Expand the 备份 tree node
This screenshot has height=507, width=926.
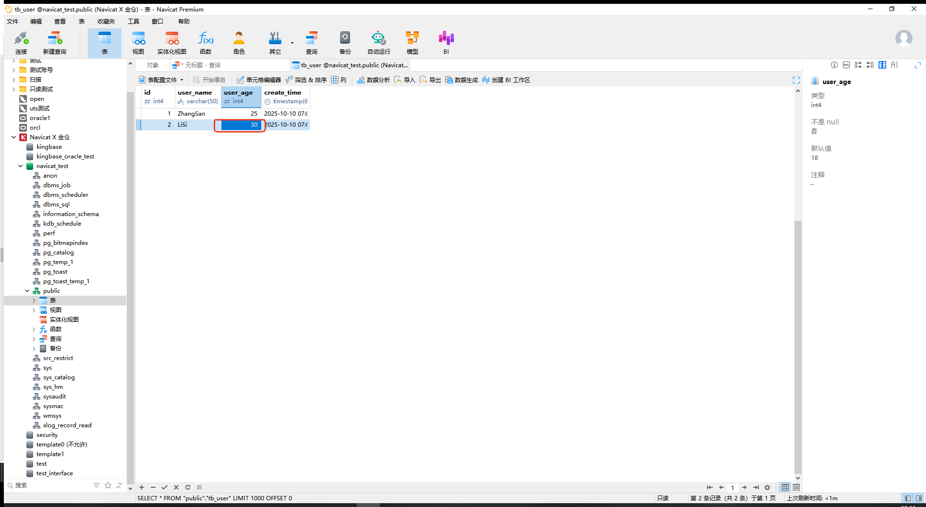tap(34, 349)
